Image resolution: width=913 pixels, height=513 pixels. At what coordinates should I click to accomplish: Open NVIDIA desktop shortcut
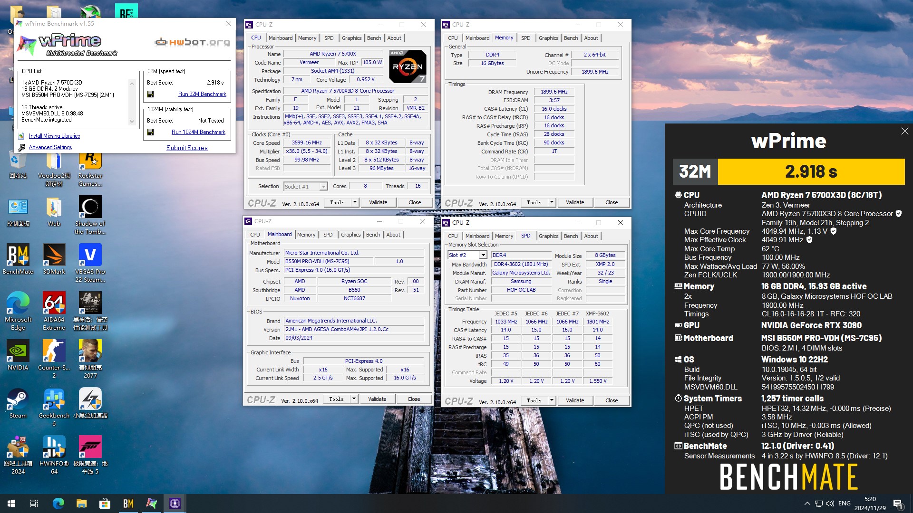click(x=18, y=355)
